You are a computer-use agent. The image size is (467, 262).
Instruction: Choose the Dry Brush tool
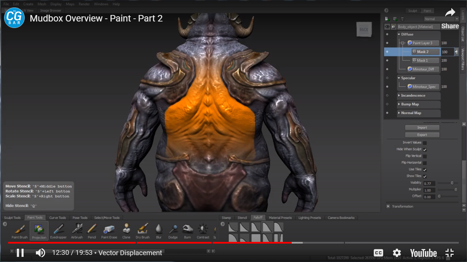tap(143, 231)
